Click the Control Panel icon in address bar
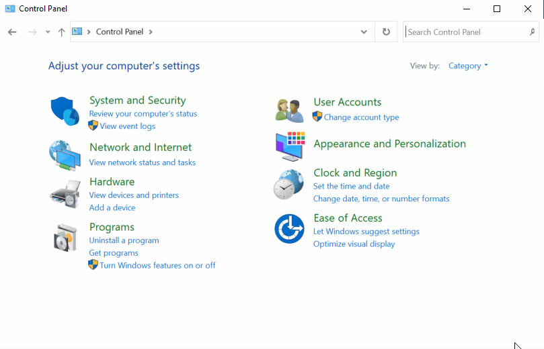The height and width of the screenshot is (349, 544). (x=77, y=32)
